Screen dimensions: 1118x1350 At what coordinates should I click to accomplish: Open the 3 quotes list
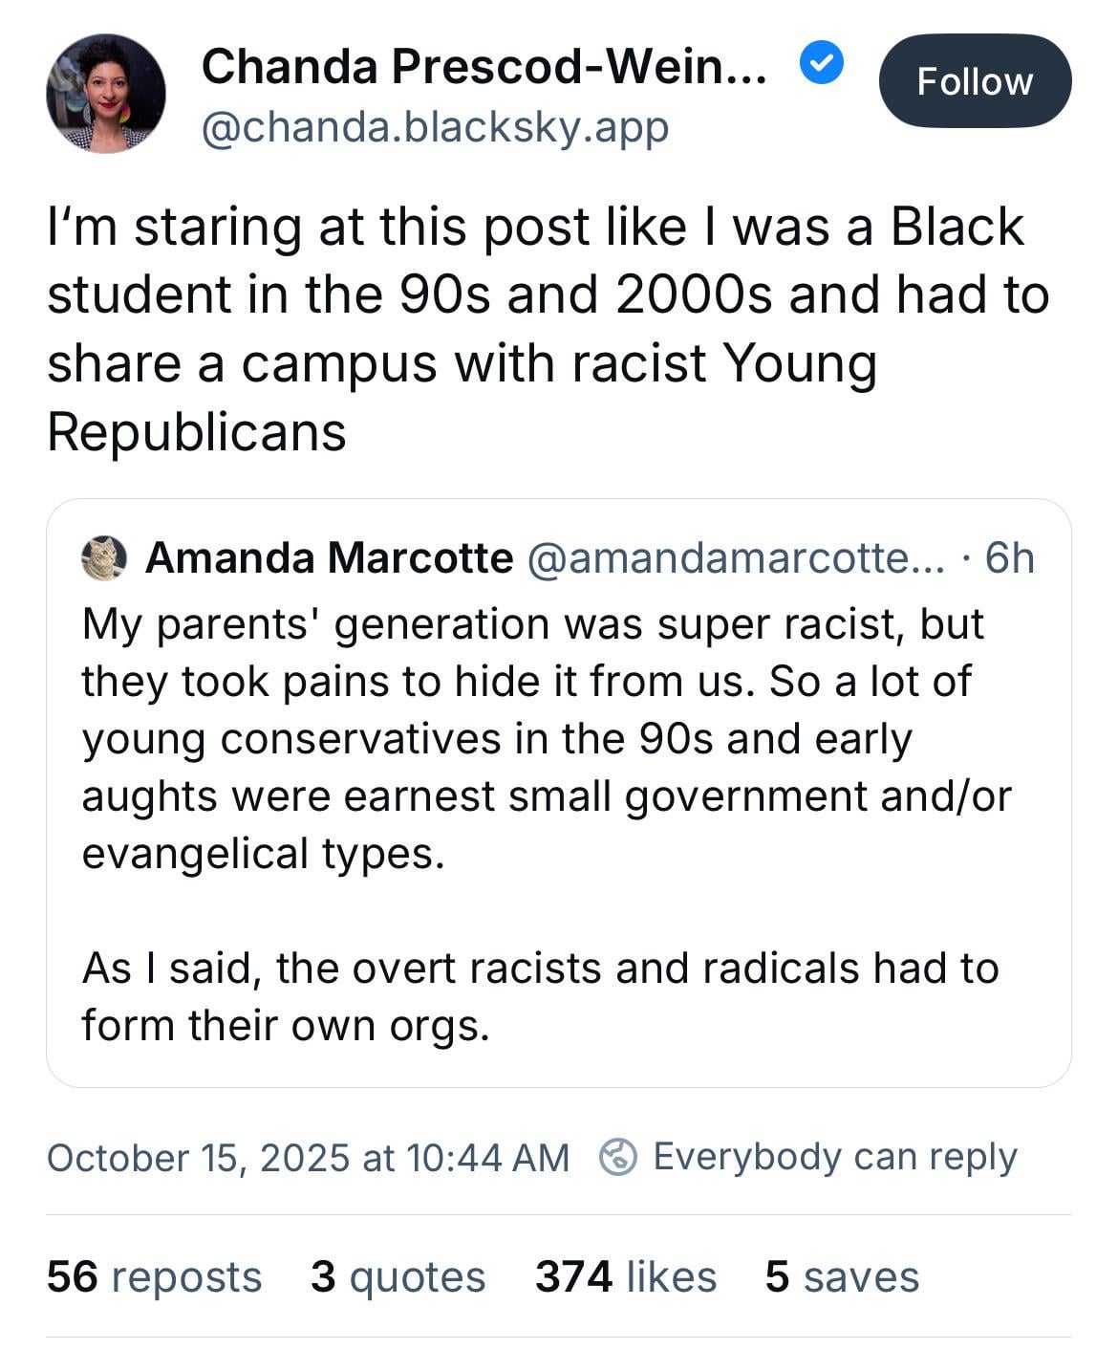(398, 1277)
